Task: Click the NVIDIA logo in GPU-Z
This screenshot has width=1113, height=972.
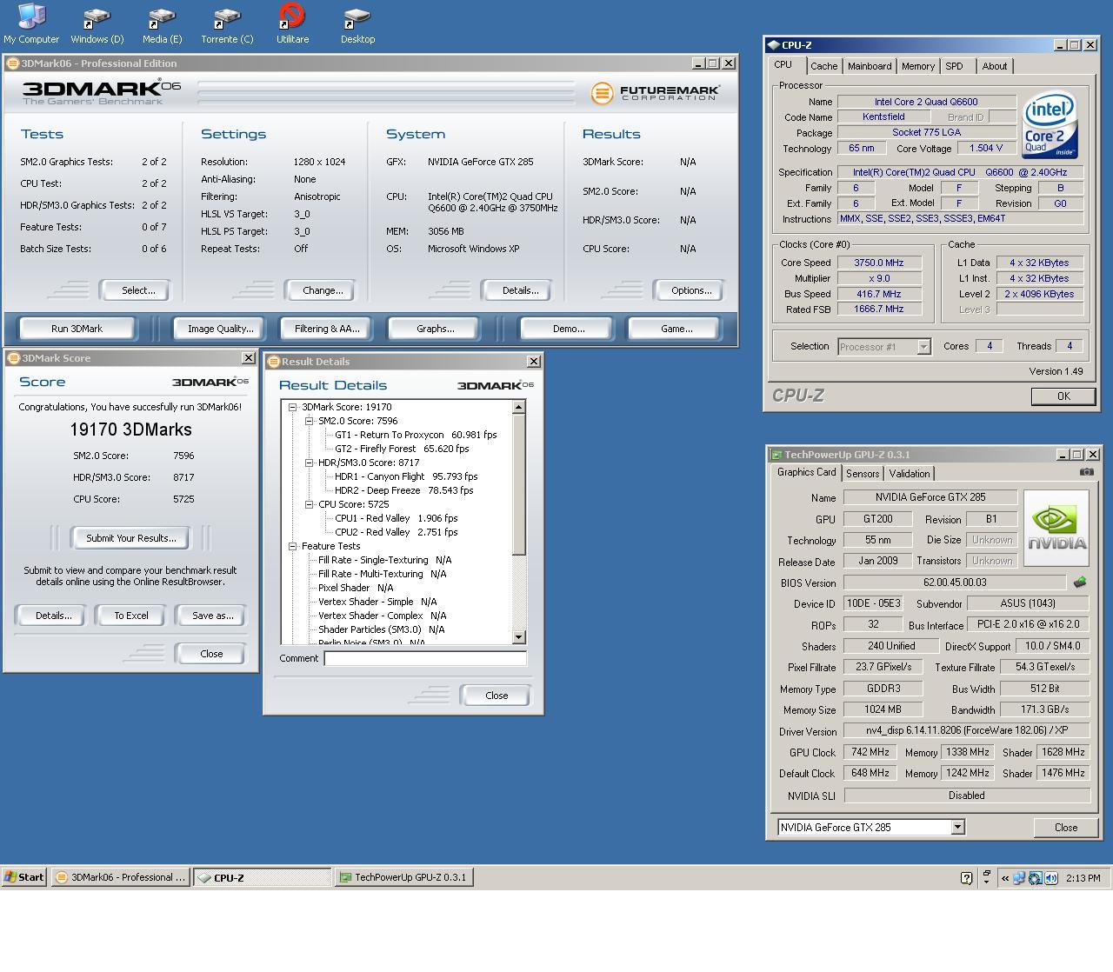Action: coord(1056,529)
